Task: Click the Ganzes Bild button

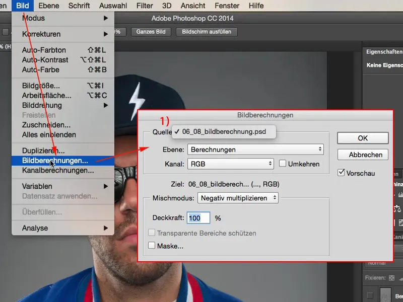Action: pos(151,32)
